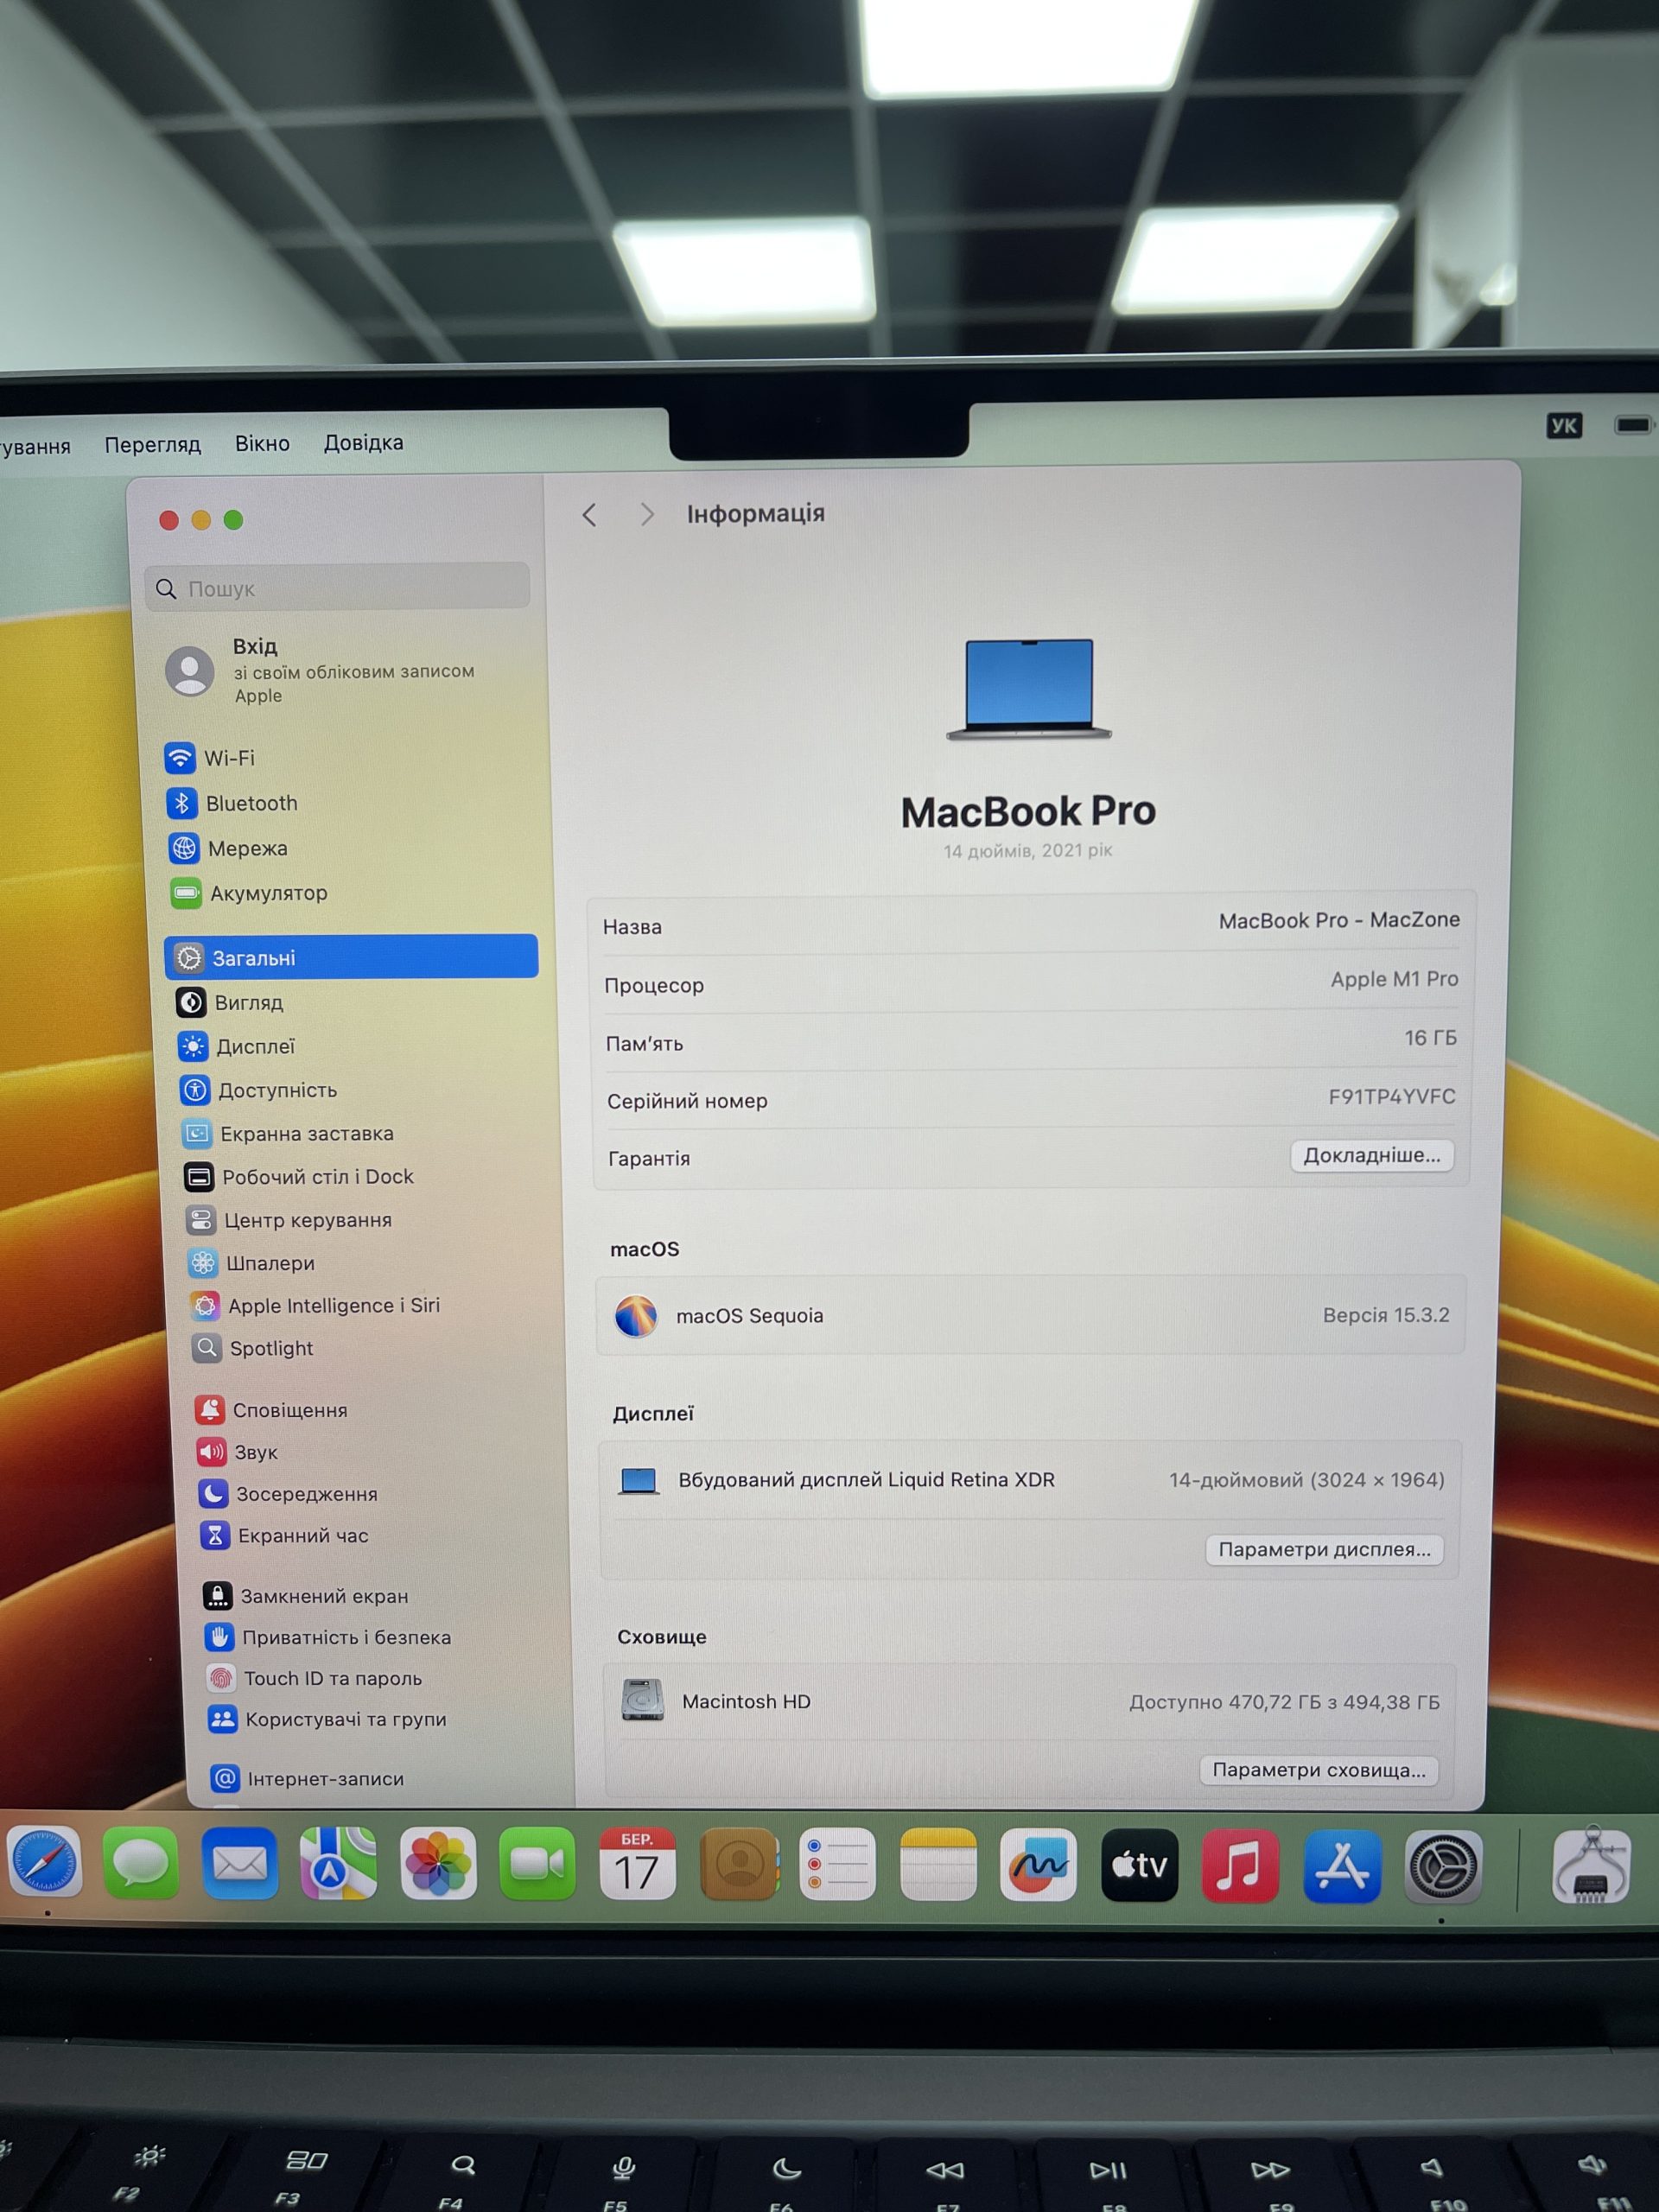Click Вбудований дисплей Liquid Retina XDR row
This screenshot has width=1659, height=2212.
pos(1029,1480)
